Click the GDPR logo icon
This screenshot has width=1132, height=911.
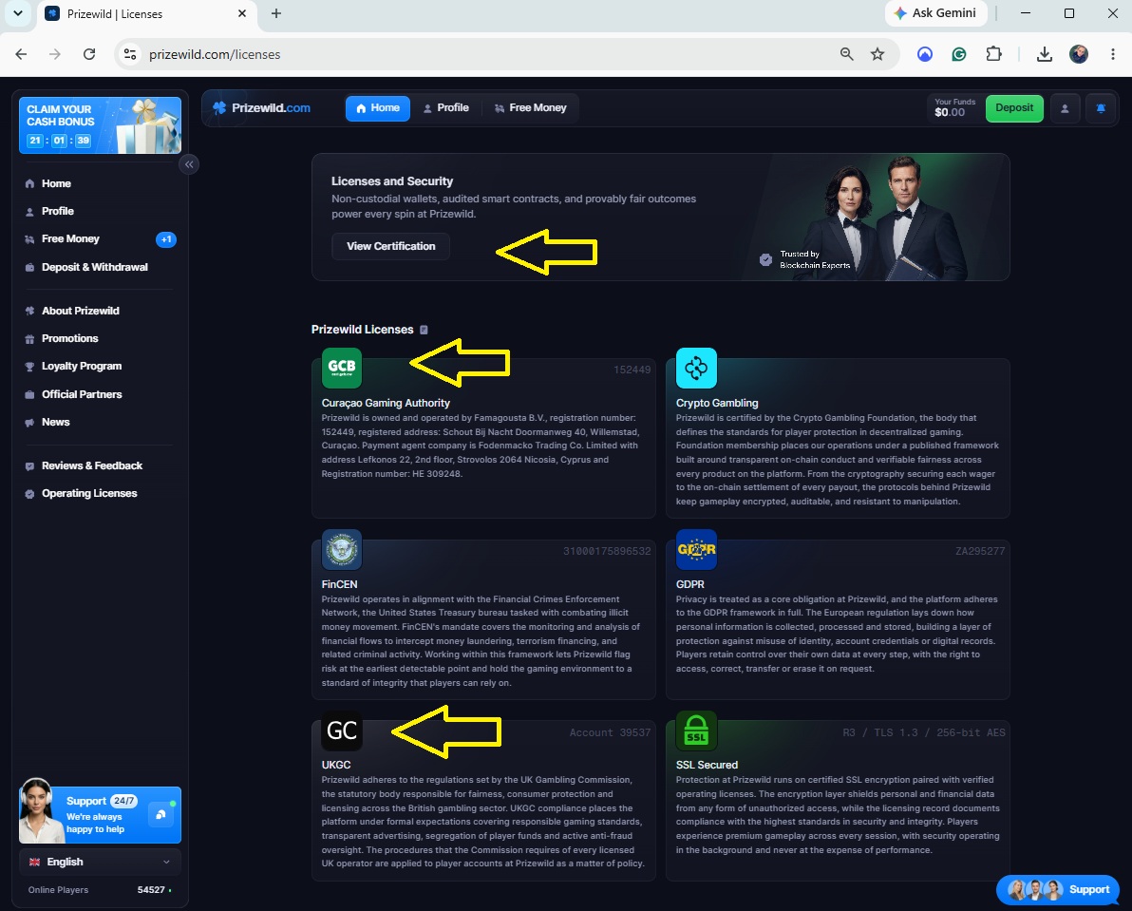696,549
